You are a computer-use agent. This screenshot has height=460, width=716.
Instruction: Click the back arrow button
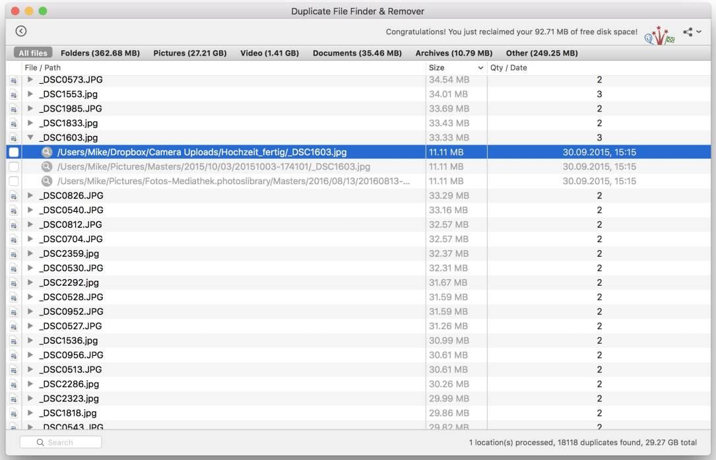21,31
